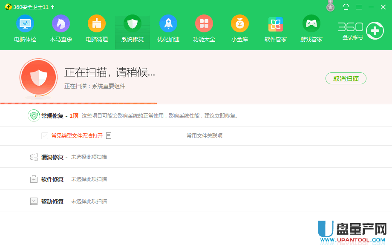Viewport: 392px width, 247px height.
Task: Switch to the 系统修复 tab
Action: point(133,28)
